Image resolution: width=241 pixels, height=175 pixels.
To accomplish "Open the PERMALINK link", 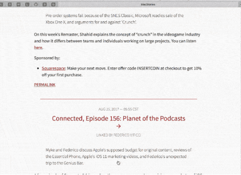I will pyautogui.click(x=45, y=85).
